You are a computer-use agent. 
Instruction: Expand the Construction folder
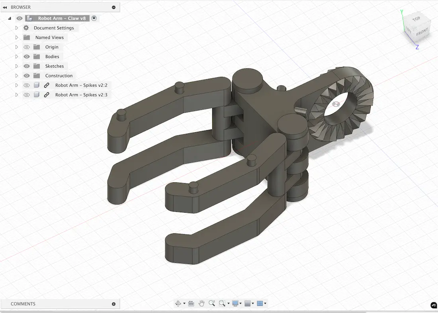pyautogui.click(x=16, y=75)
